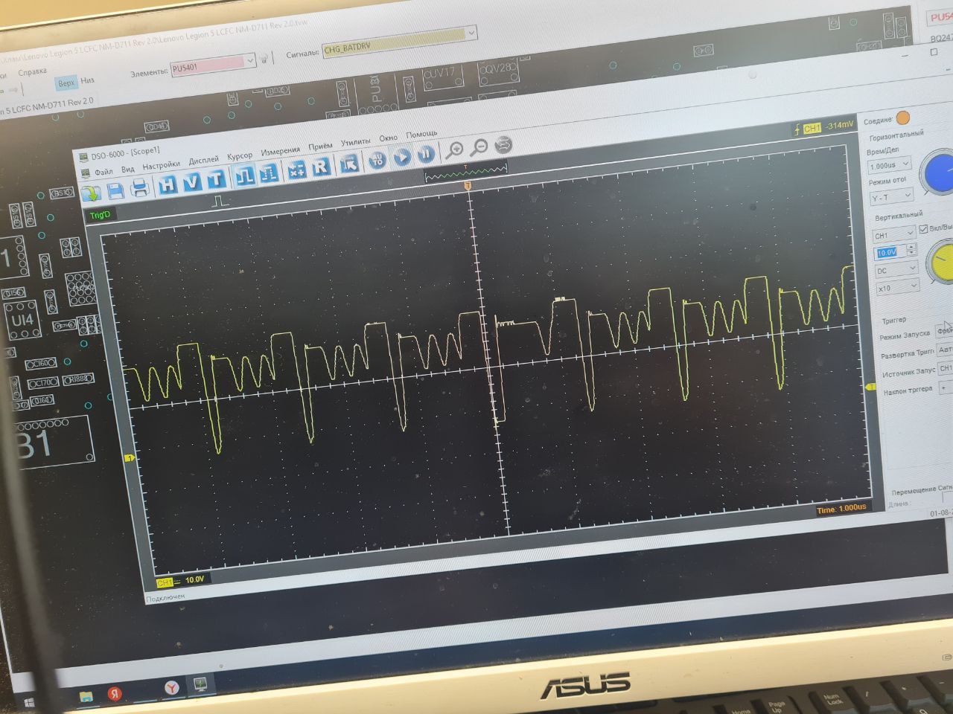This screenshot has width=953, height=714.
Task: Expand the Режим Запуска trigger mode dropdown
Action: coord(944,330)
